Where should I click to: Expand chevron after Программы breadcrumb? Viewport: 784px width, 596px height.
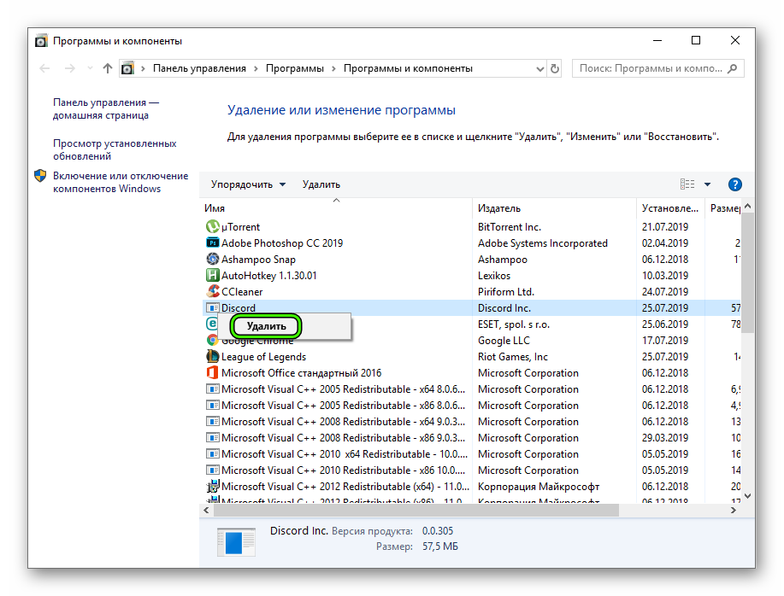[x=333, y=68]
